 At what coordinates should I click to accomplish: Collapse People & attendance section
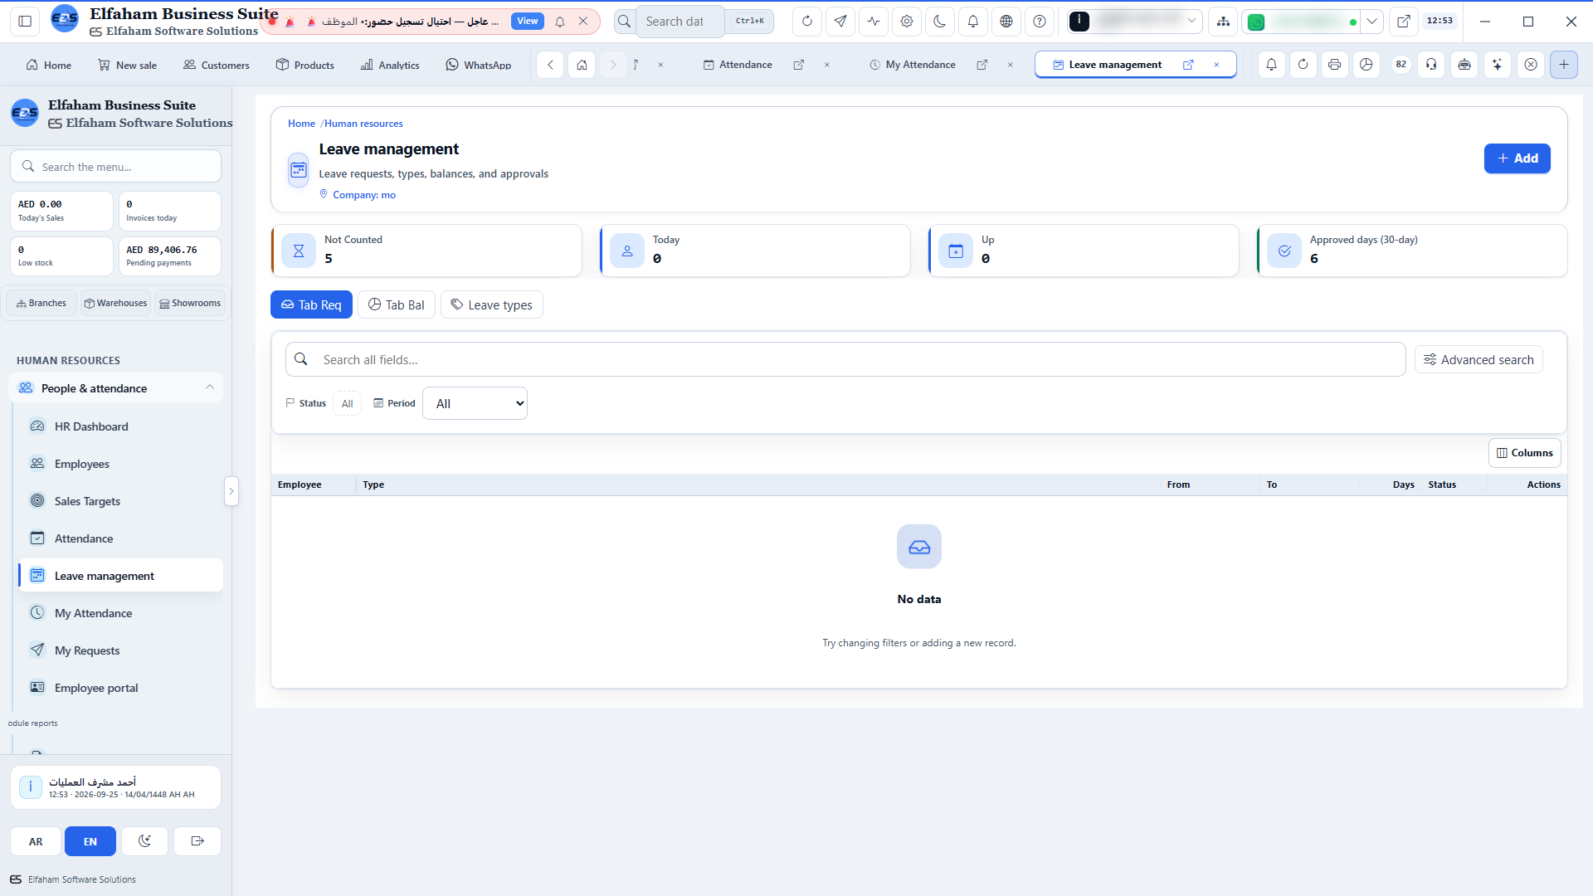tap(116, 387)
